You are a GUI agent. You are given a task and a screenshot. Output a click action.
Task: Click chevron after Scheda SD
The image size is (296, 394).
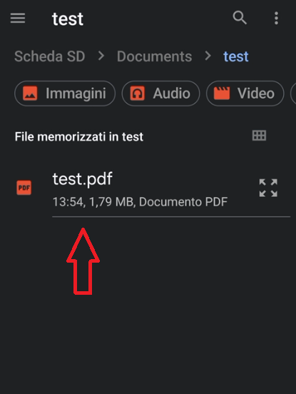pos(101,56)
